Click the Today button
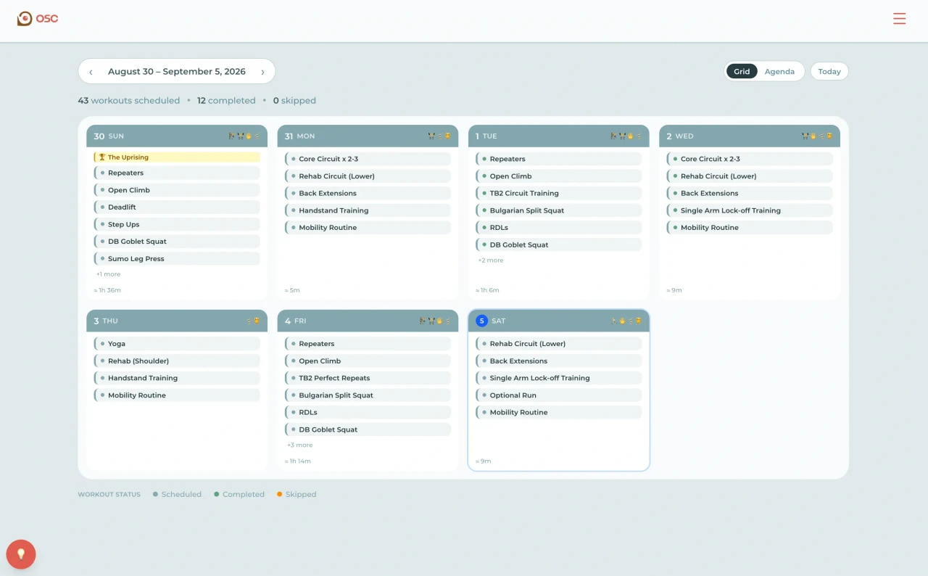The width and height of the screenshot is (928, 576). coord(829,71)
